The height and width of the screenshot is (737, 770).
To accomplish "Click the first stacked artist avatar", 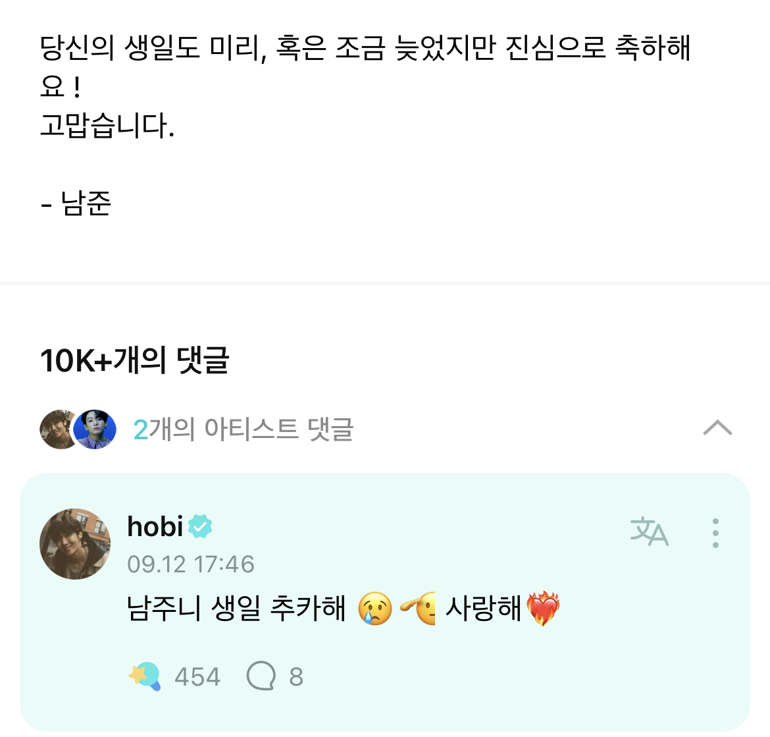I will pos(58,429).
